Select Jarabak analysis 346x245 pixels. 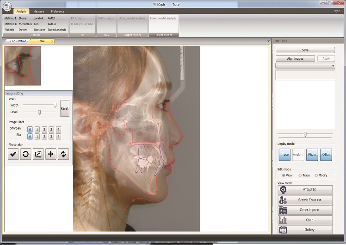click(39, 19)
